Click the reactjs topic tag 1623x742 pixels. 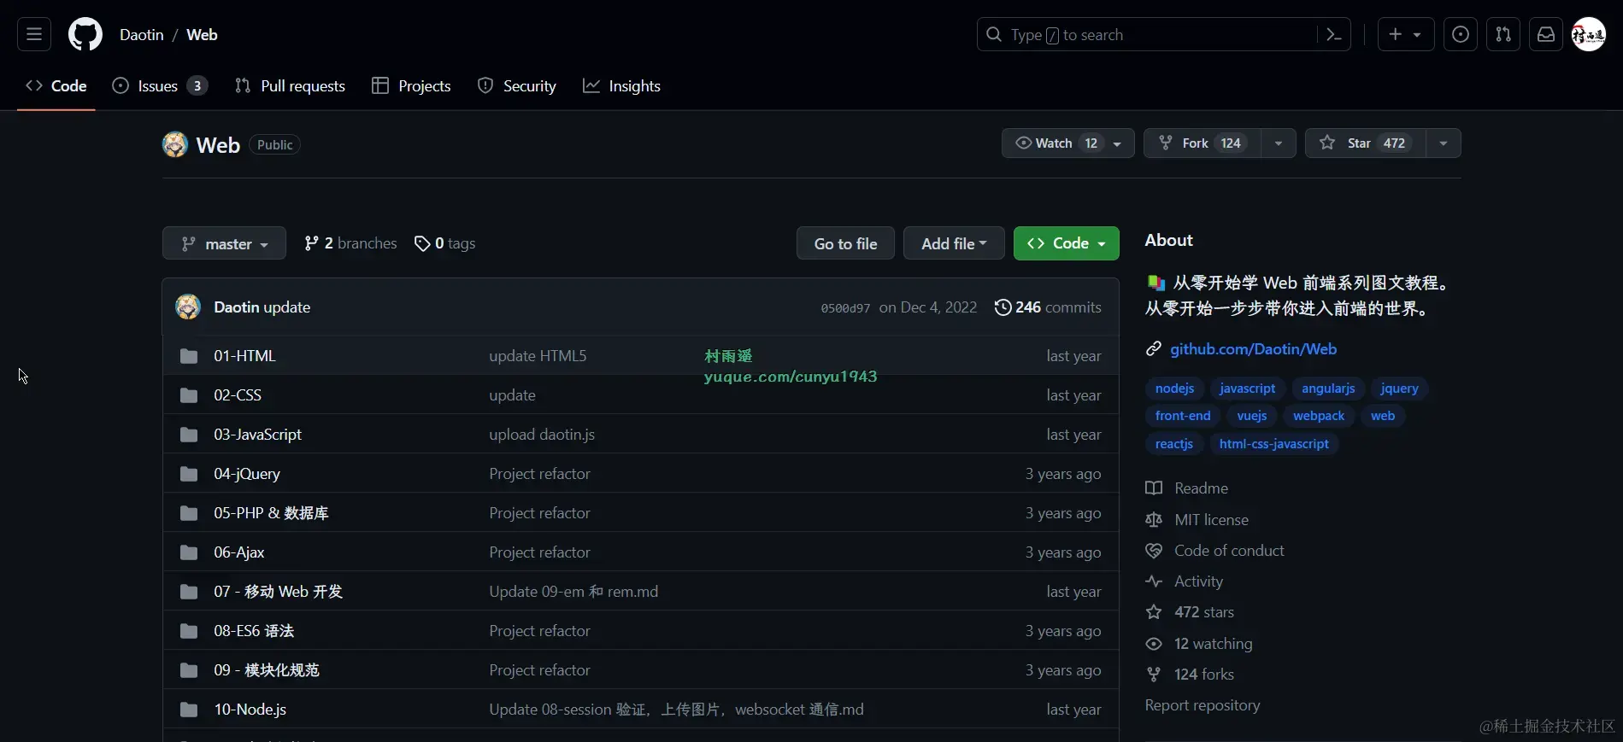click(1174, 444)
